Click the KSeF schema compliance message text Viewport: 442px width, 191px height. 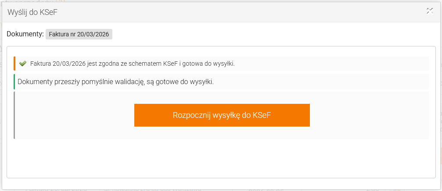[x=132, y=64]
